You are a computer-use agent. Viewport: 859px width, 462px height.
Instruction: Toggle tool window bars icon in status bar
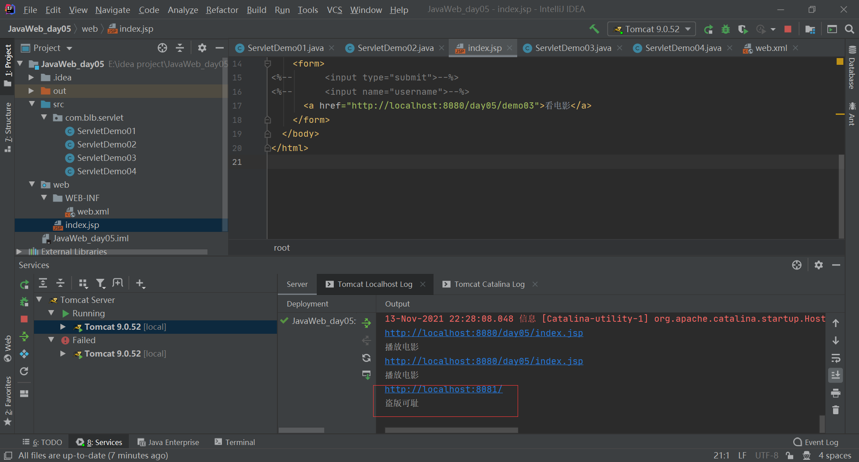point(8,455)
